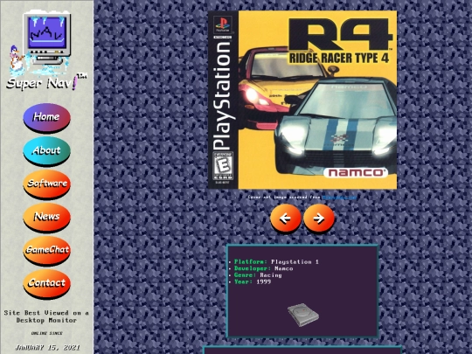This screenshot has width=472, height=354.
Task: Go to previous game with left arrow
Action: pos(285,219)
